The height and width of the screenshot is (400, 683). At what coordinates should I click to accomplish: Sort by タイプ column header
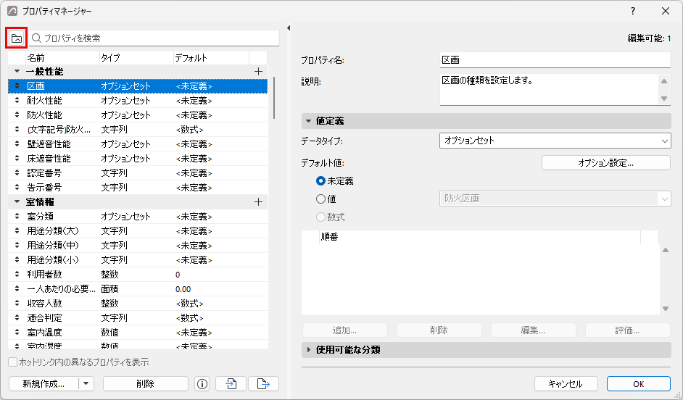click(x=136, y=58)
